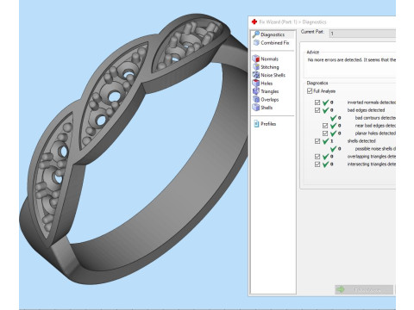Click the 'bad contours detected' label
The image size is (414, 310).
point(375,118)
